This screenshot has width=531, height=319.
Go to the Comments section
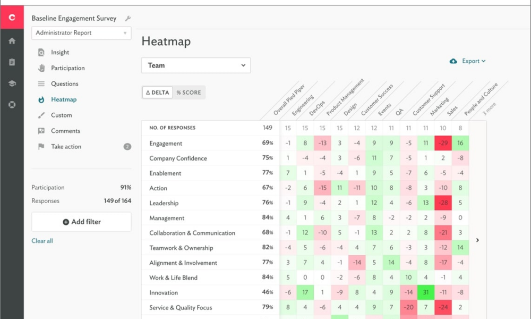[x=66, y=131]
